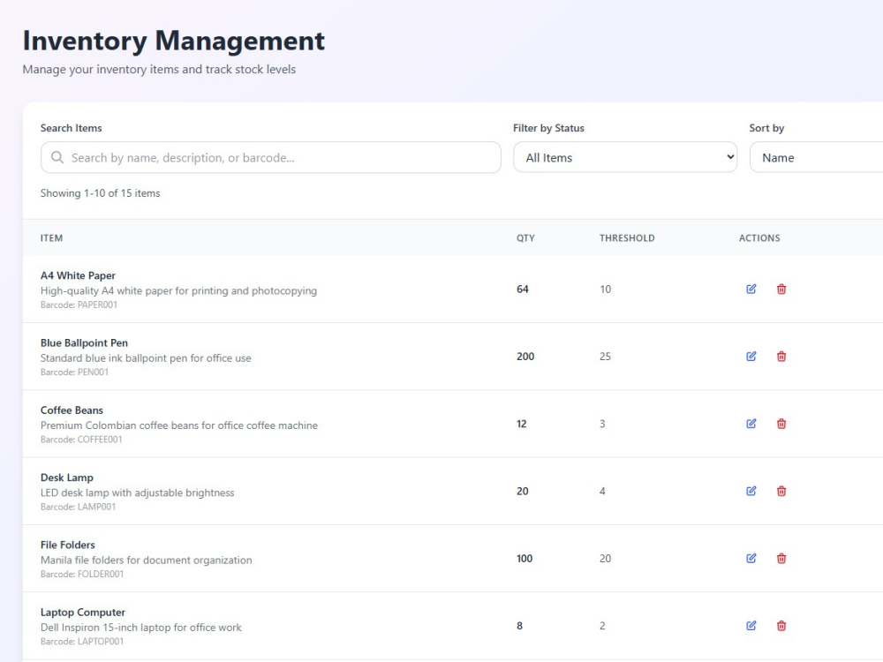Image resolution: width=883 pixels, height=662 pixels.
Task: Delete the Desk Lamp item
Action: [781, 491]
